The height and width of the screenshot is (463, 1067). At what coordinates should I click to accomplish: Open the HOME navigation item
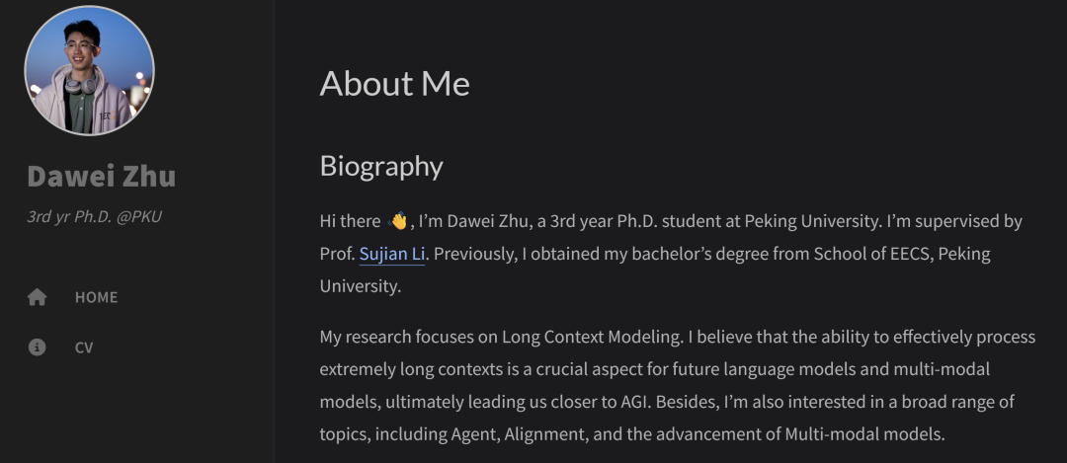click(x=96, y=297)
